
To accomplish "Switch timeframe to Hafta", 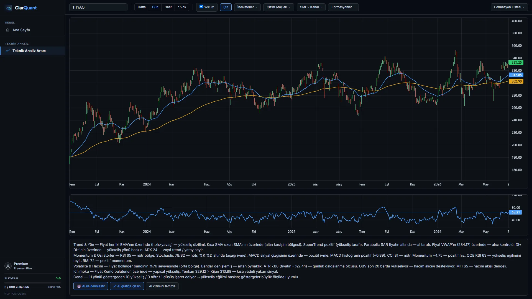I will click(142, 7).
